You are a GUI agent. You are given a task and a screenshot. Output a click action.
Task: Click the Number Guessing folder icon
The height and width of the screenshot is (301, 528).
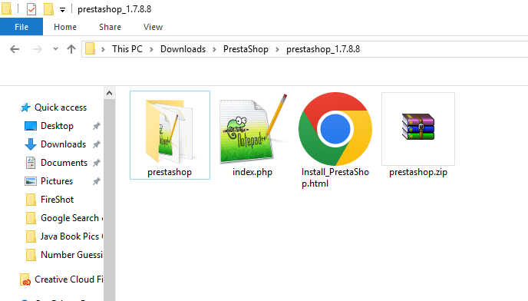31,255
